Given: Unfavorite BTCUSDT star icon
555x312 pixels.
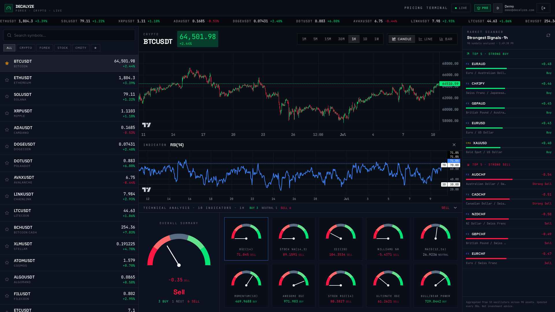Looking at the screenshot, I should point(7,63).
